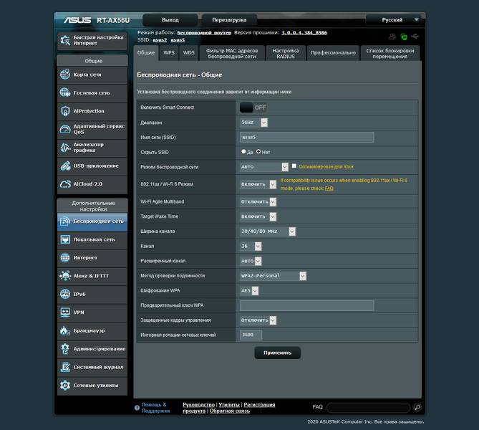Click the IPv6 icon

tap(65, 294)
